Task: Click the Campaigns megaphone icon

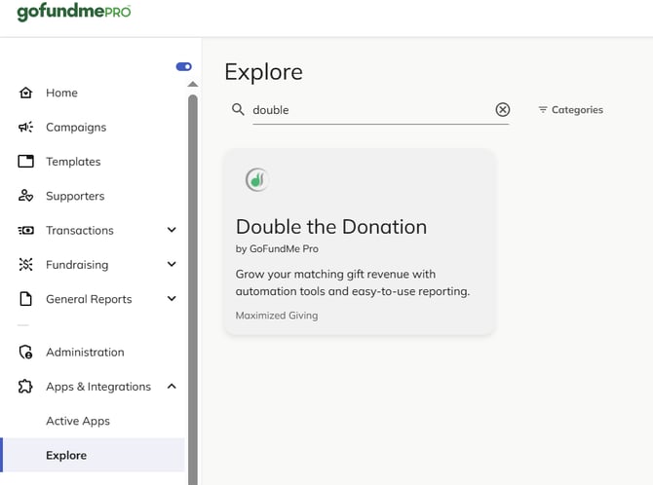Action: coord(26,128)
